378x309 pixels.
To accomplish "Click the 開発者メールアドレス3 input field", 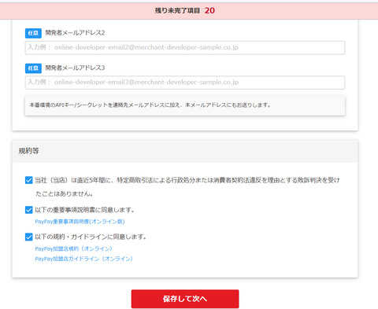I will 185,83.
